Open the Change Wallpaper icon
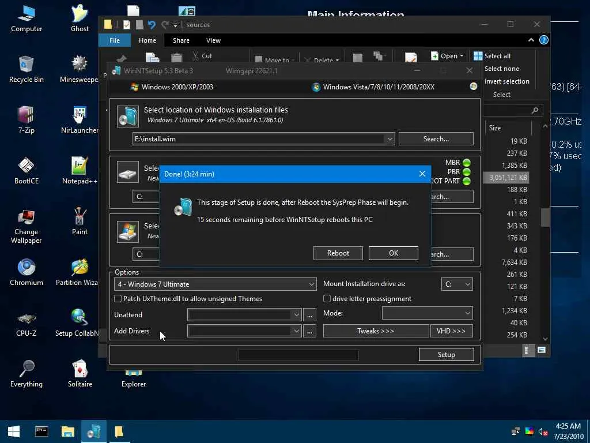 tap(27, 226)
